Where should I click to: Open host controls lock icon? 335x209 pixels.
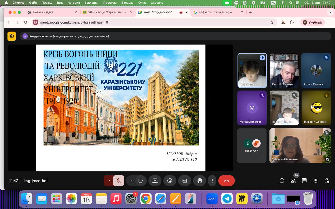[x=327, y=181]
